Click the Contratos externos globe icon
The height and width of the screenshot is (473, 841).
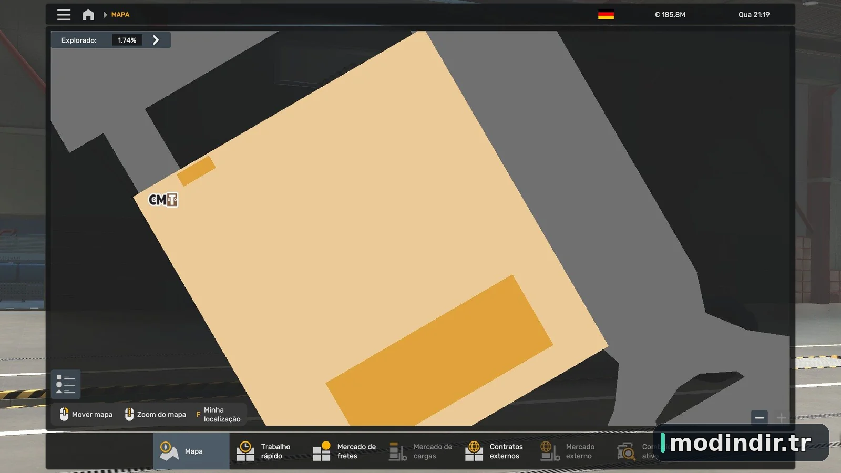pos(474,451)
